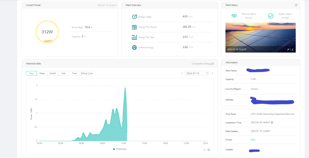
Task: Open the calendar picker icon in the date field
Action: tap(207, 73)
